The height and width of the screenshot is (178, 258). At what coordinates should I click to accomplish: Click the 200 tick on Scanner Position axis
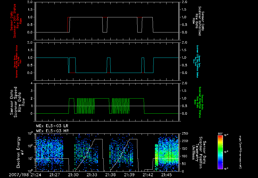pos(185,141)
